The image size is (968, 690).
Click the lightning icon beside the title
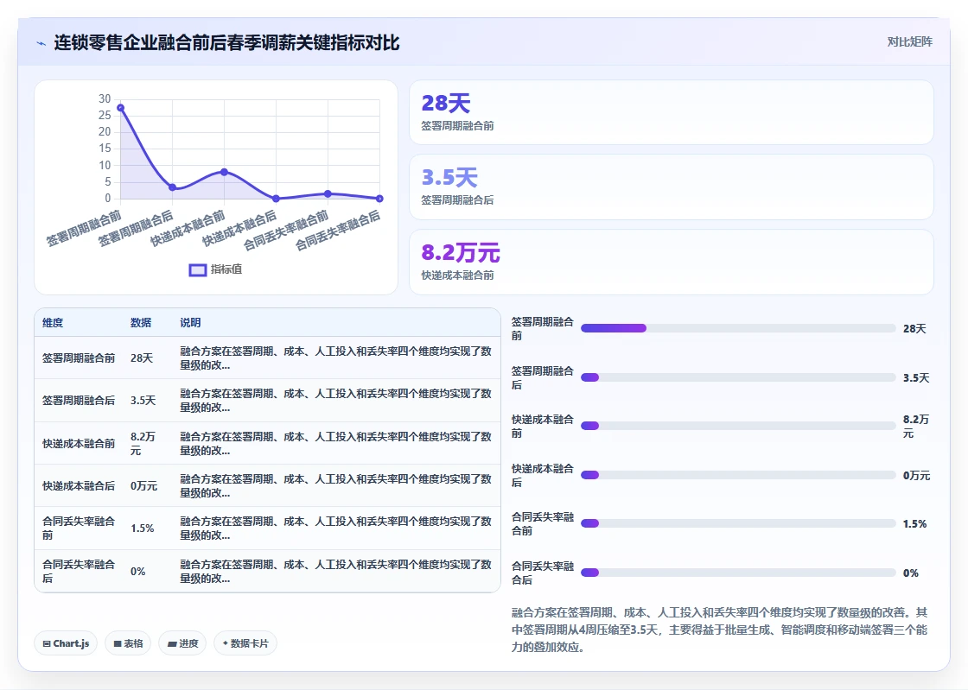[x=41, y=44]
